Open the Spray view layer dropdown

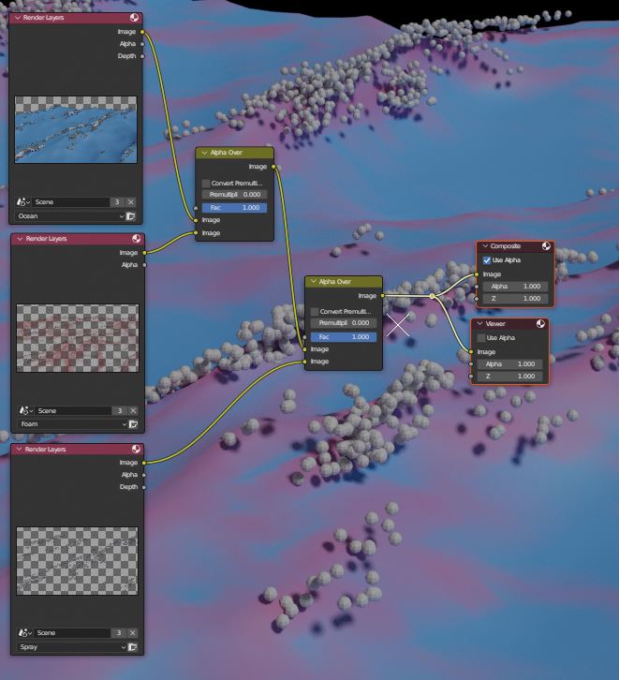coord(70,646)
